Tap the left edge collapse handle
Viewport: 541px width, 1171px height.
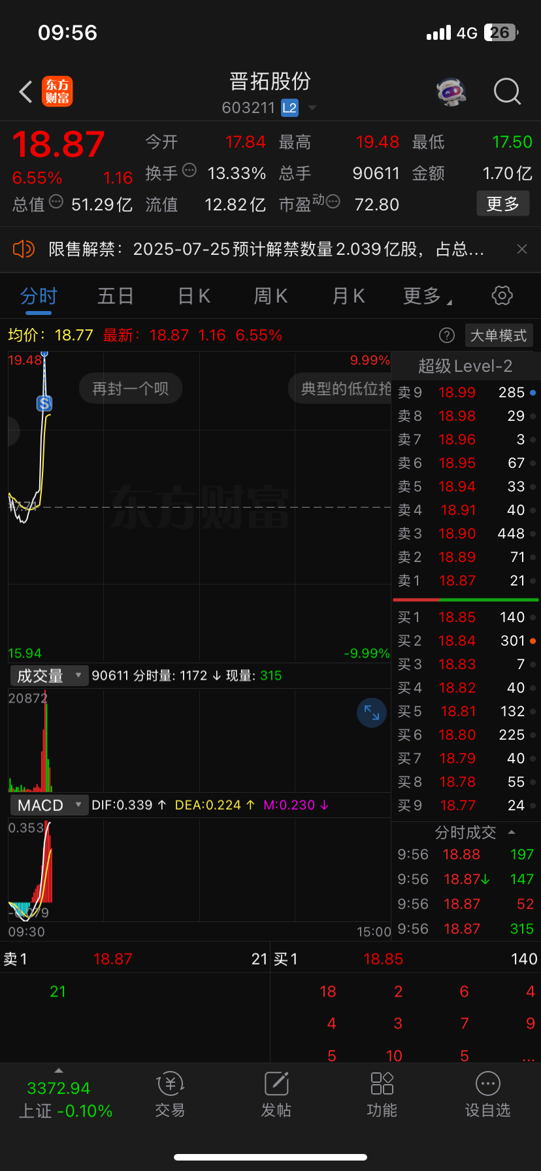(13, 431)
